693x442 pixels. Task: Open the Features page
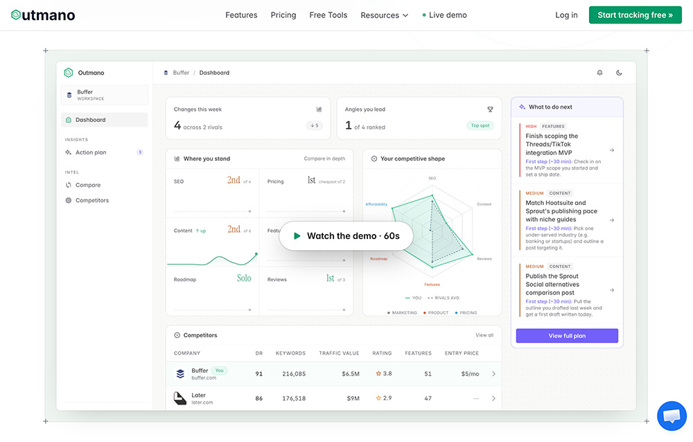click(x=241, y=15)
